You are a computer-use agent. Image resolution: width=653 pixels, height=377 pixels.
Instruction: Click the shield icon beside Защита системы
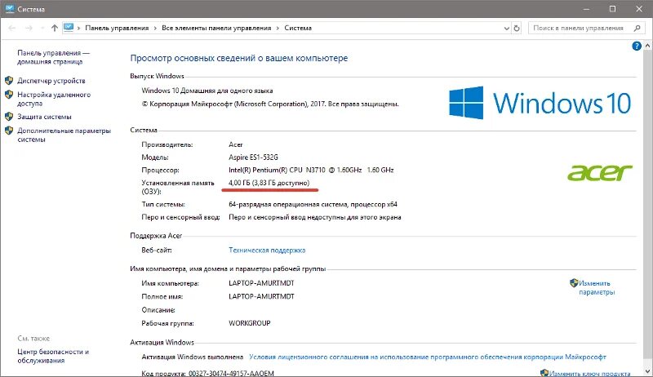click(x=9, y=117)
